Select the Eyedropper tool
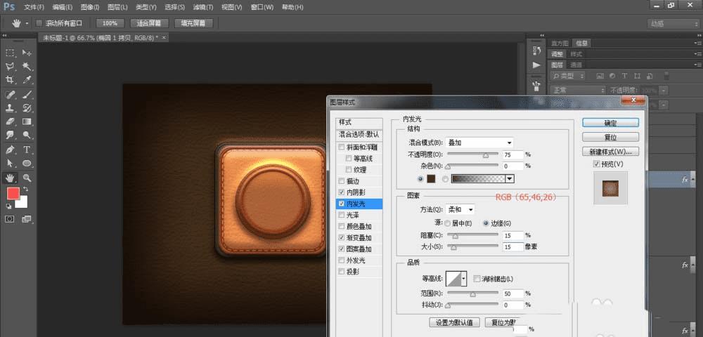The width and height of the screenshot is (703, 337). tap(27, 79)
